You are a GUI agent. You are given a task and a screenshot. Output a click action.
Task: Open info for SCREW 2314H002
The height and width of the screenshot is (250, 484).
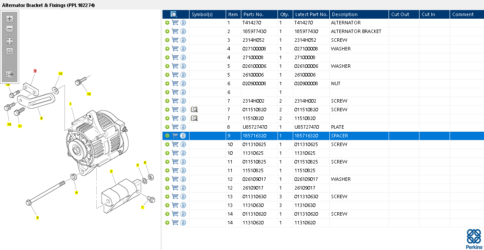[x=183, y=101]
